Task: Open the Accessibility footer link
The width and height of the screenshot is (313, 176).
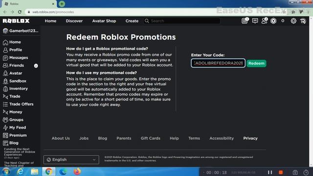Action: click(222, 138)
